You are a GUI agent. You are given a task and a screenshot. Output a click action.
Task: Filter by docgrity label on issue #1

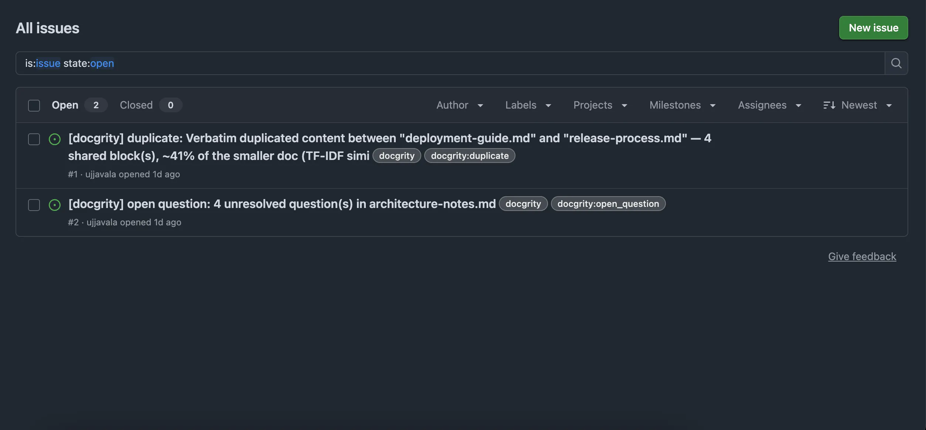[397, 156]
